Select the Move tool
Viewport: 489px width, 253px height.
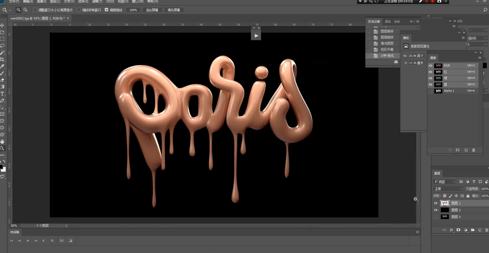tap(2, 25)
